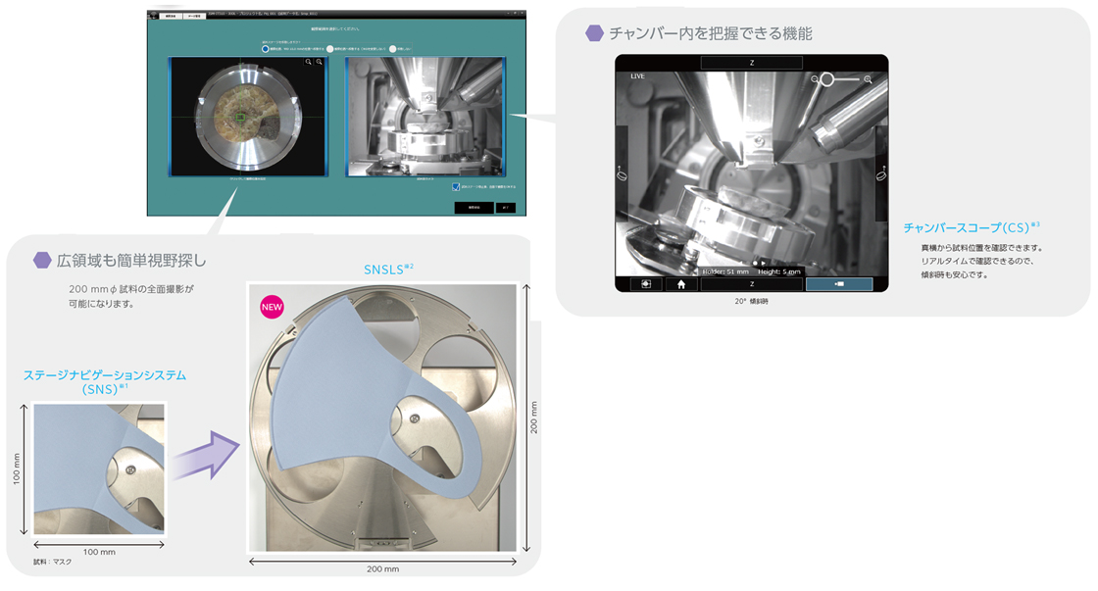
Task: Zoom out using chamber scope minus magnifier
Action: (814, 79)
